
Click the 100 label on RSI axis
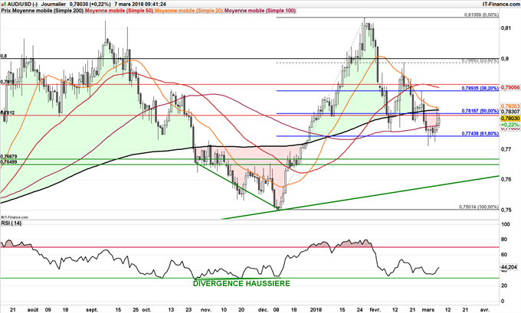point(506,224)
